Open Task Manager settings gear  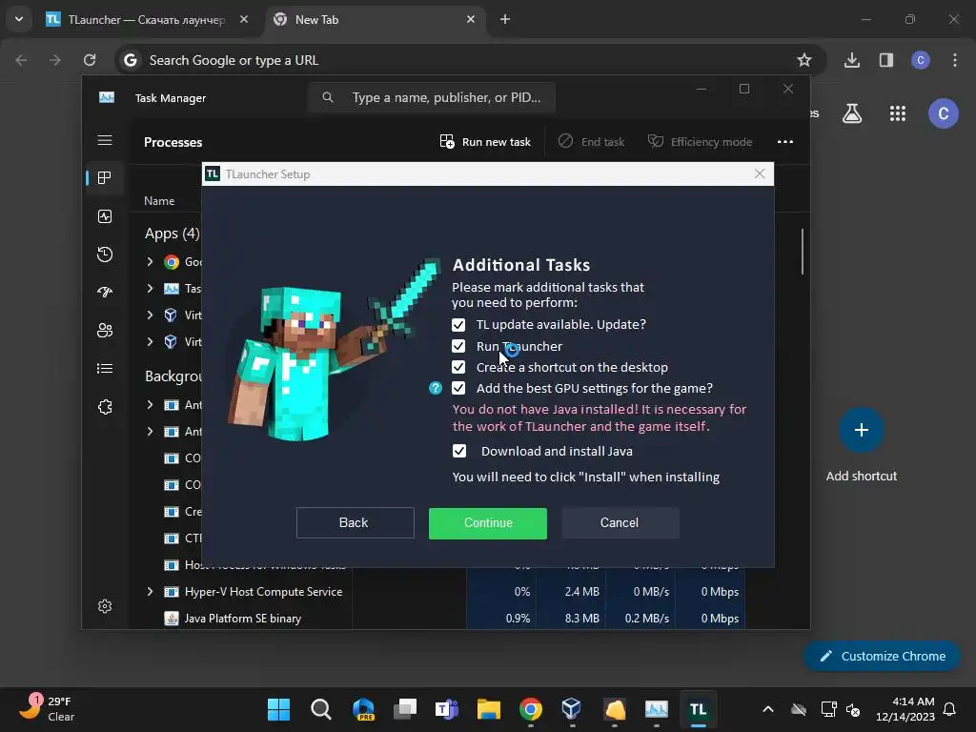point(105,606)
